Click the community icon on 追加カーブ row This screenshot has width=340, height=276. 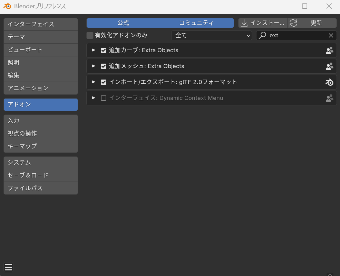(x=329, y=50)
